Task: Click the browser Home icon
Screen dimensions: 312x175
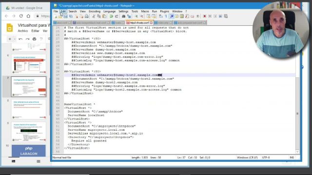Action: (x=28, y=16)
